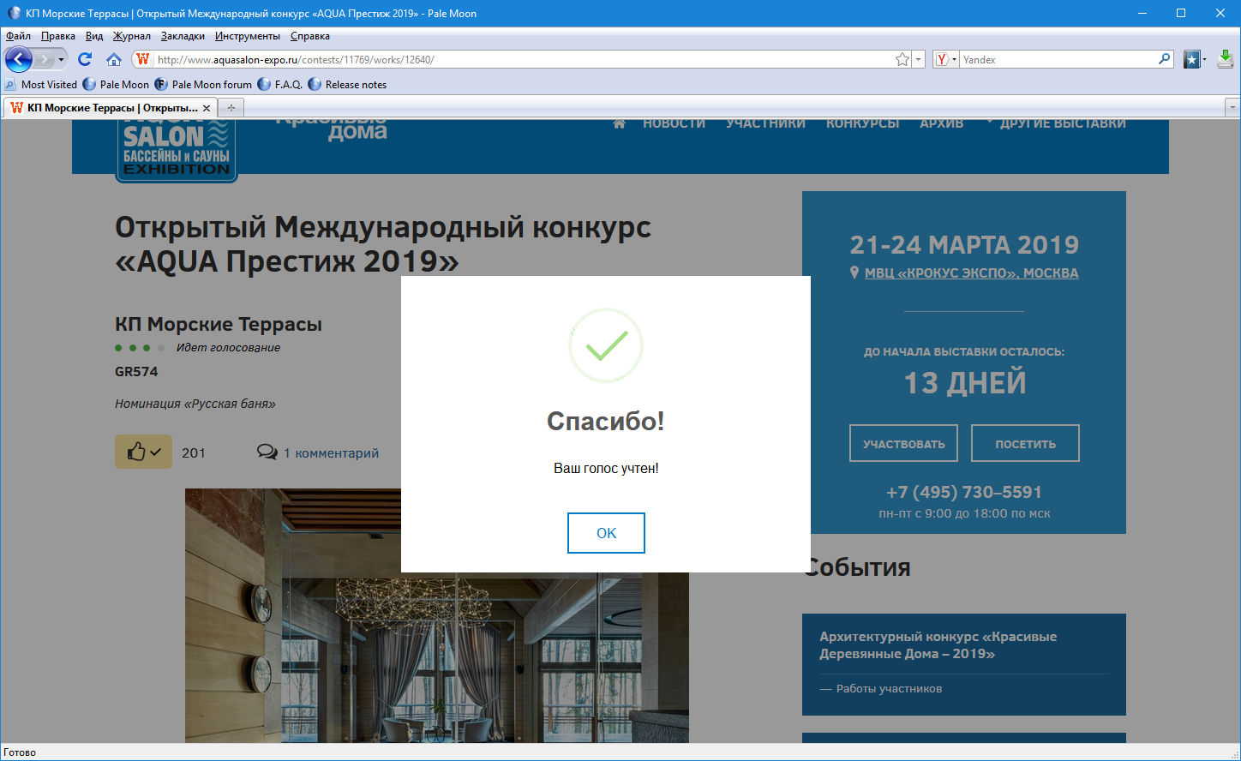Open the Downloads arrow button
1241x761 pixels.
1226,59
